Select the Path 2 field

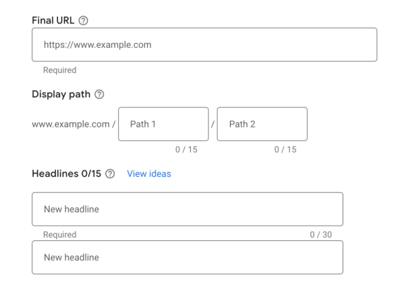click(262, 124)
